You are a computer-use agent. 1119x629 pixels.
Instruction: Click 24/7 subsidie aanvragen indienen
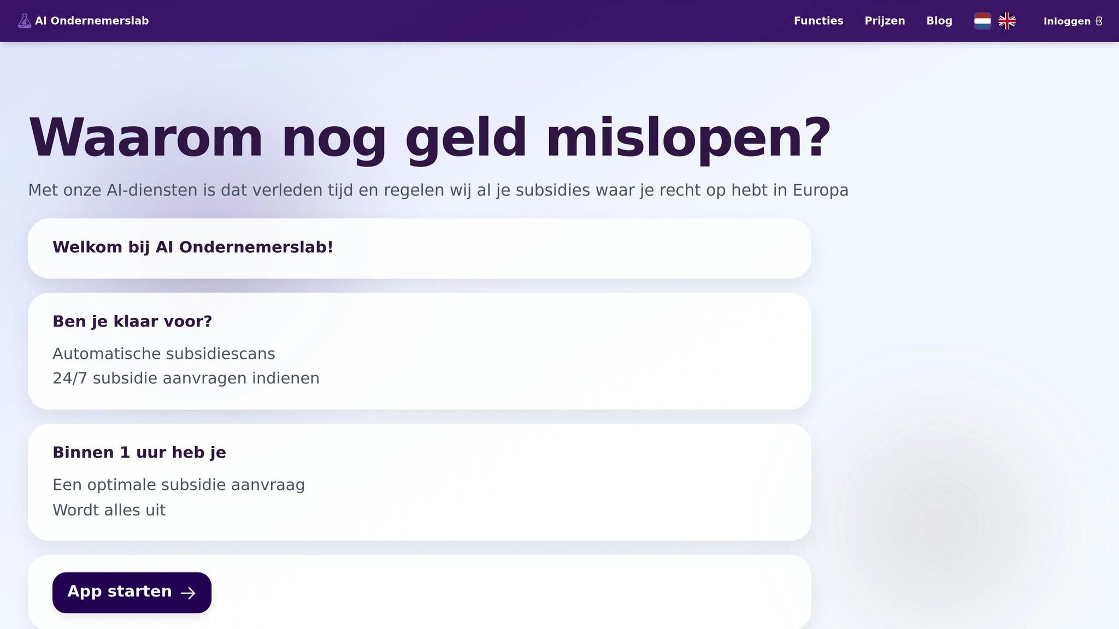pos(186,377)
